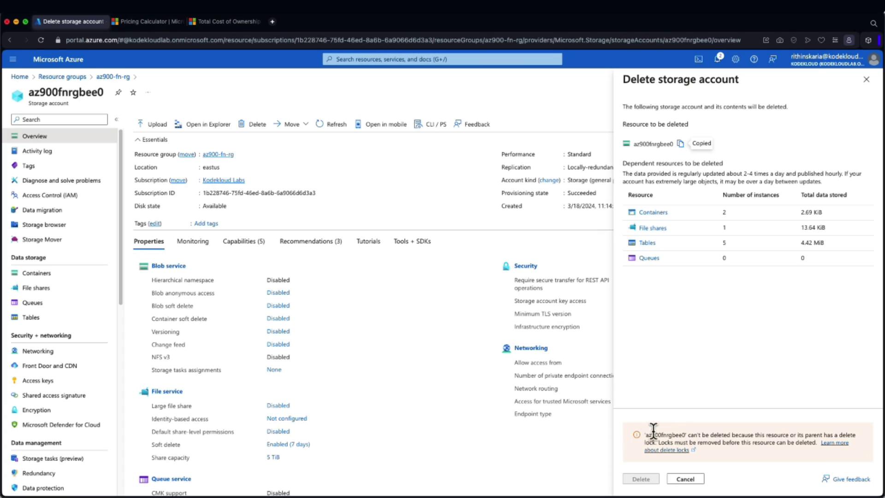Open the Azure portal hamburger menu
The width and height of the screenshot is (885, 498).
coord(13,59)
